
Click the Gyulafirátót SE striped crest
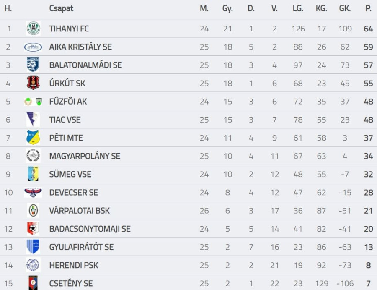click(x=33, y=247)
